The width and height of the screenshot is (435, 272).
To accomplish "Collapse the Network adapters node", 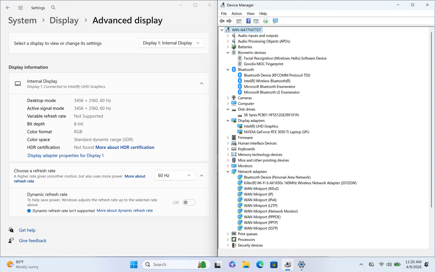I will [228, 172].
